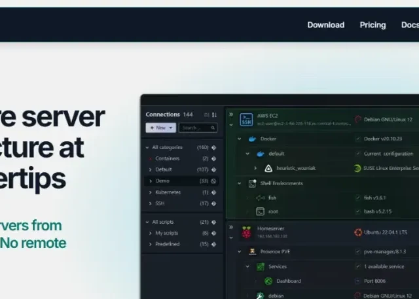Click sync icon on Kubernetes row
Viewport: 419px width, 299px height.
point(214,192)
